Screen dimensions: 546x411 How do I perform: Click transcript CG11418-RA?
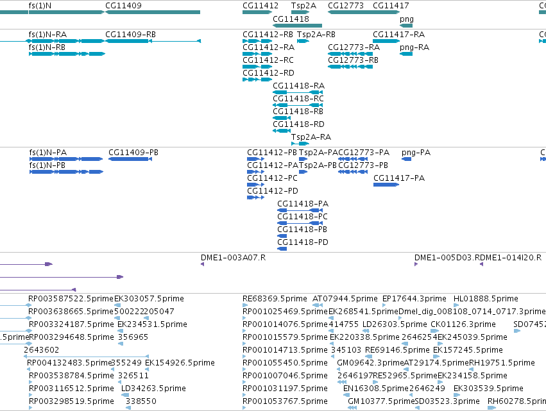coord(298,92)
